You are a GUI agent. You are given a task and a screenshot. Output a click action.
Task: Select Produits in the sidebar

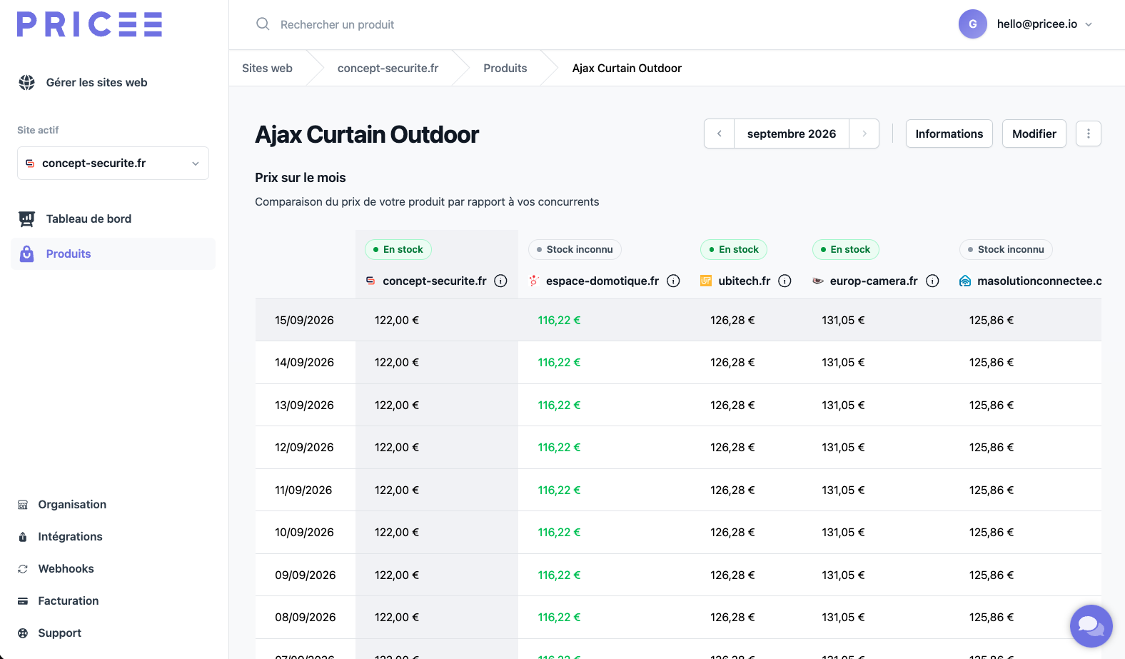[113, 253]
